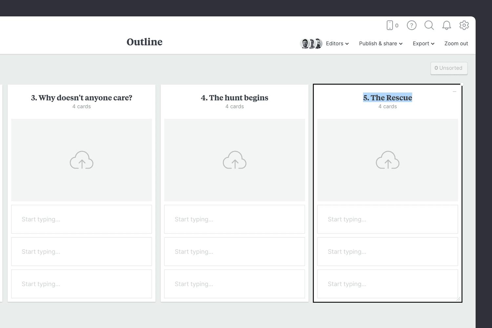Open notifications bell icon
The image size is (492, 328).
(446, 25)
